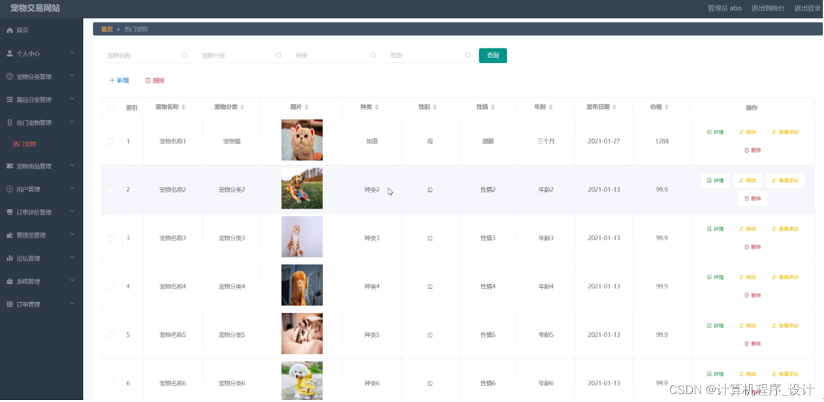Click the home icon beside 首页 in sidebar
Screen dimensions: 824x402
click(10, 31)
